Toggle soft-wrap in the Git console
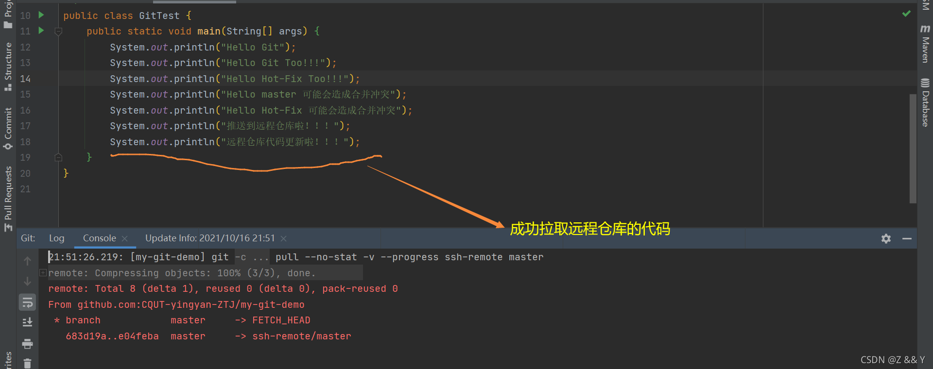Viewport: 933px width, 369px height. (x=28, y=302)
